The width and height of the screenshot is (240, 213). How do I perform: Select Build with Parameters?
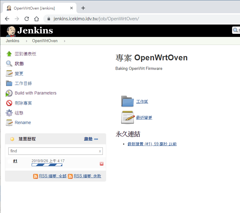(36, 93)
